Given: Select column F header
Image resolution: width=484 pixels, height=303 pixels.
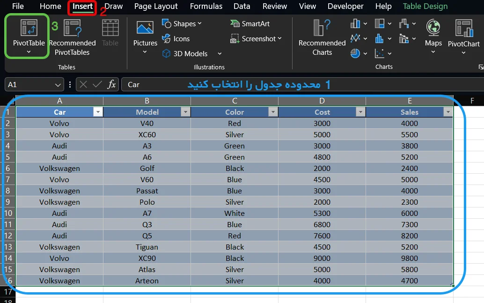Looking at the screenshot, I should [472, 101].
